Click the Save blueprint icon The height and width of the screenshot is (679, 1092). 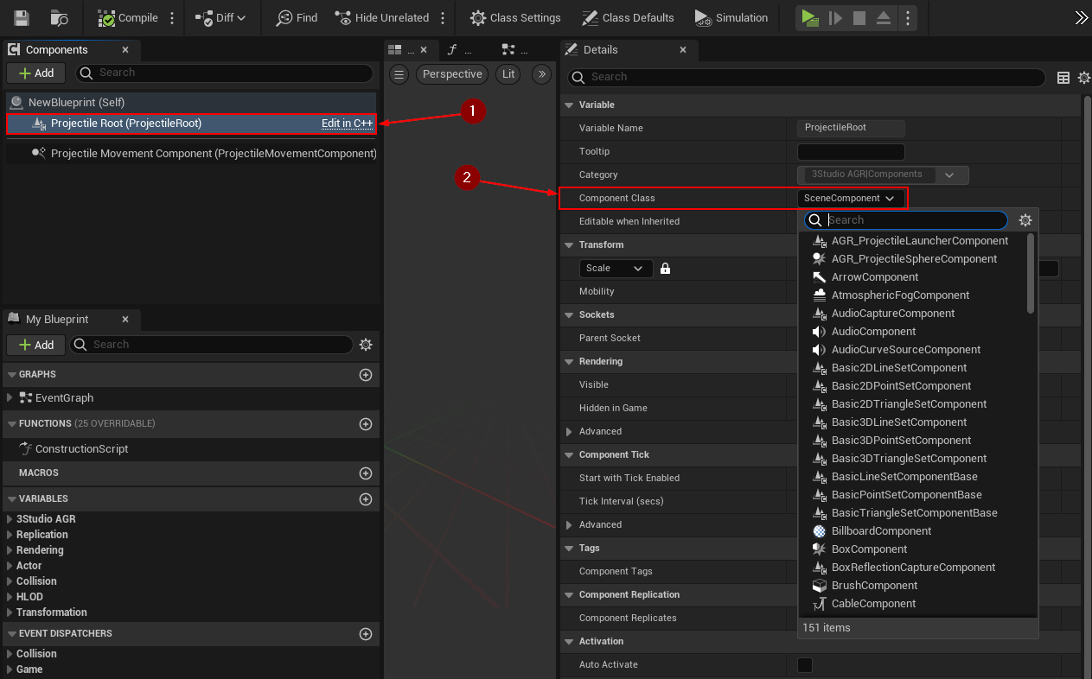(22, 17)
